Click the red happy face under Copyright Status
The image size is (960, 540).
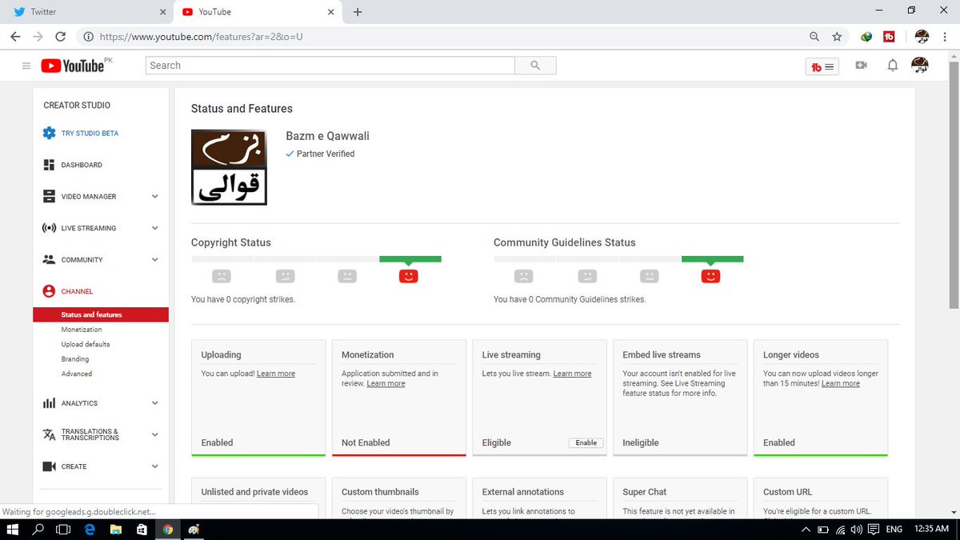click(x=408, y=276)
